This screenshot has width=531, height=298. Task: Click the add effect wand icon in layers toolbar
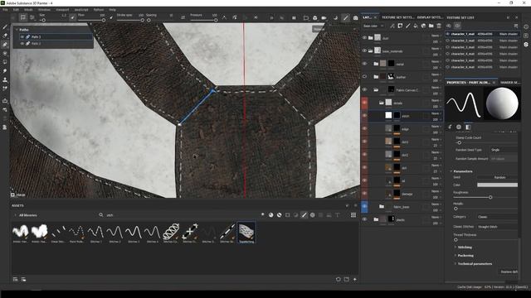[x=392, y=26]
